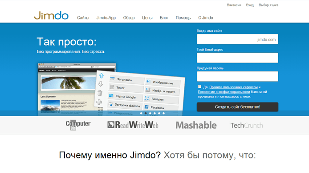Focus the site name input field
The width and height of the screenshot is (309, 173).
coord(237,39)
